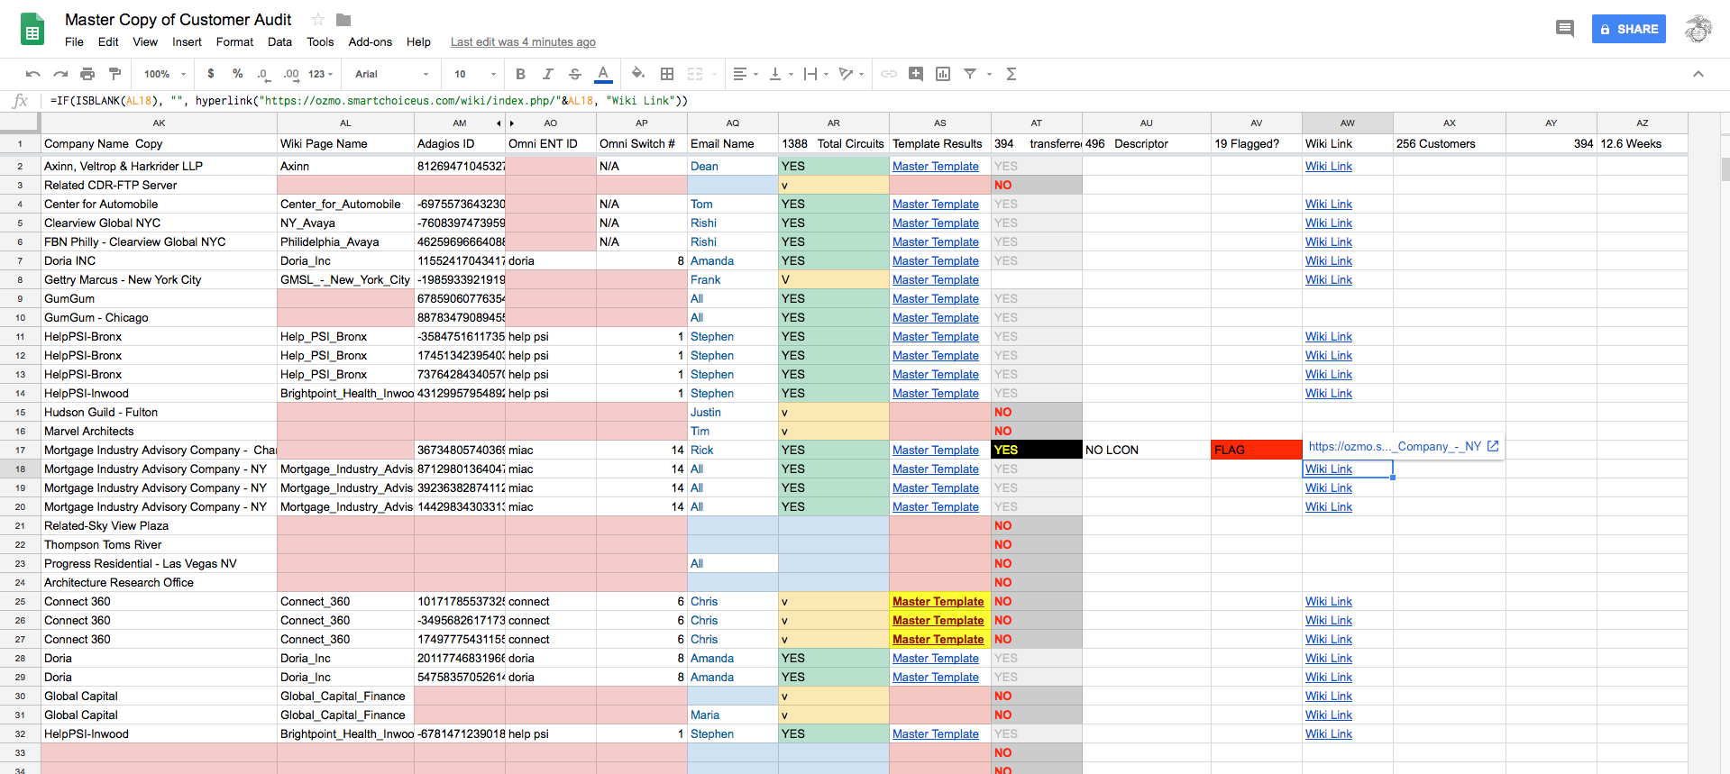Select the Paint format tool
This screenshot has width=1730, height=774.
[x=114, y=74]
